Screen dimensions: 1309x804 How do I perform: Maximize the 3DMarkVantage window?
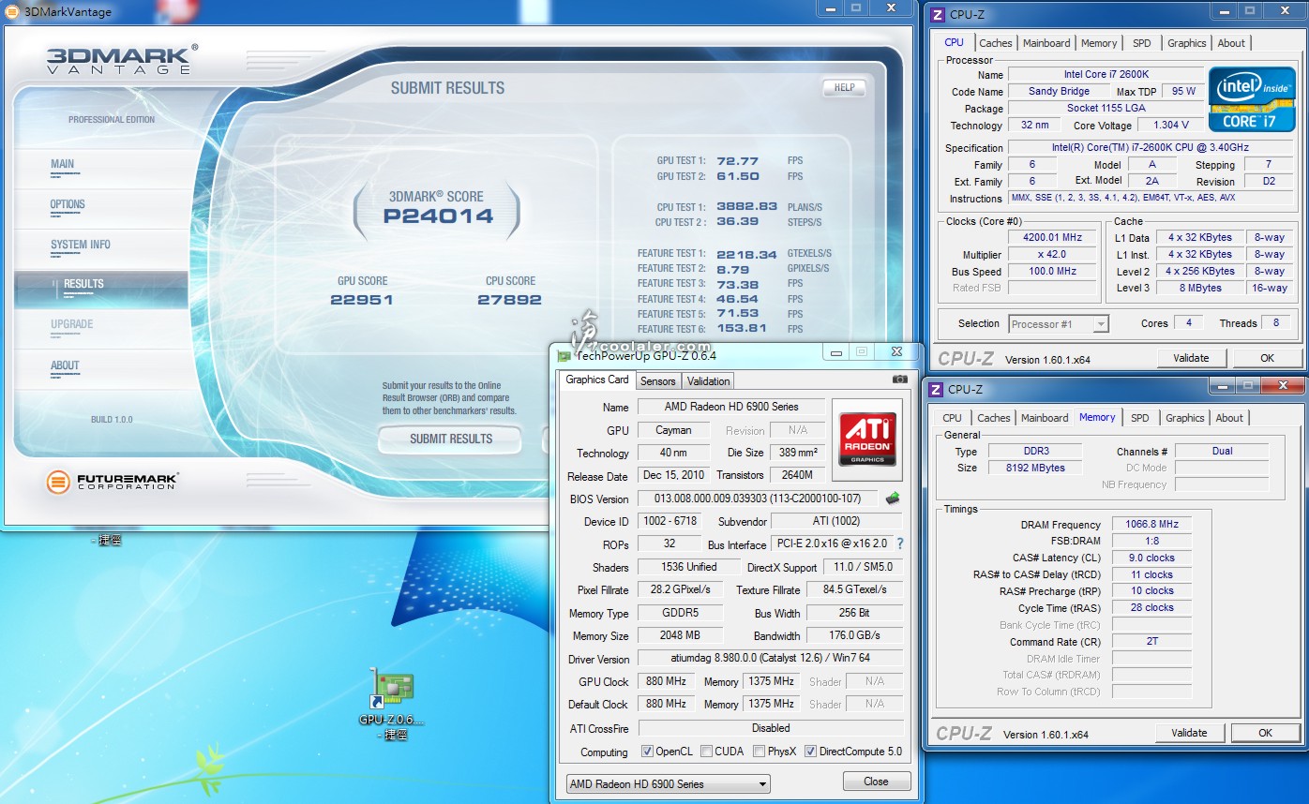click(855, 7)
